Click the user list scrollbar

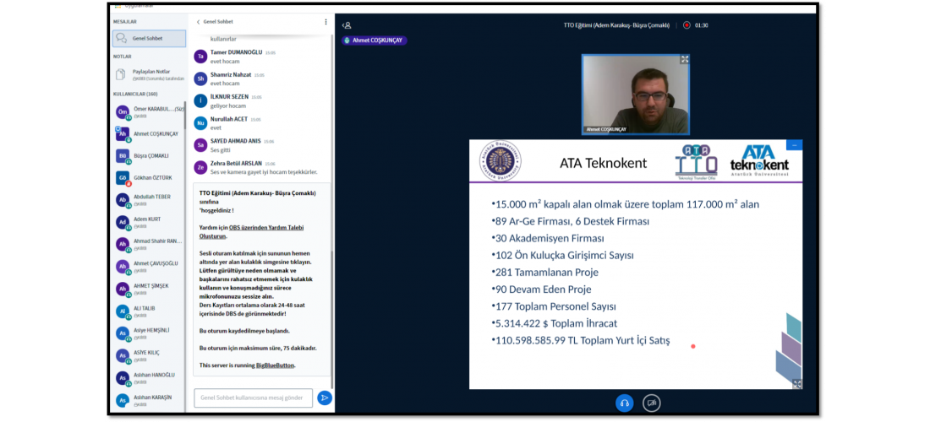(x=185, y=118)
